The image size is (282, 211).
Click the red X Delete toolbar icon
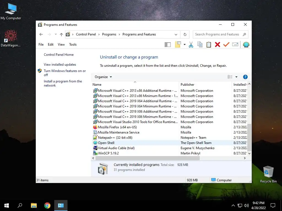pyautogui.click(x=218, y=45)
